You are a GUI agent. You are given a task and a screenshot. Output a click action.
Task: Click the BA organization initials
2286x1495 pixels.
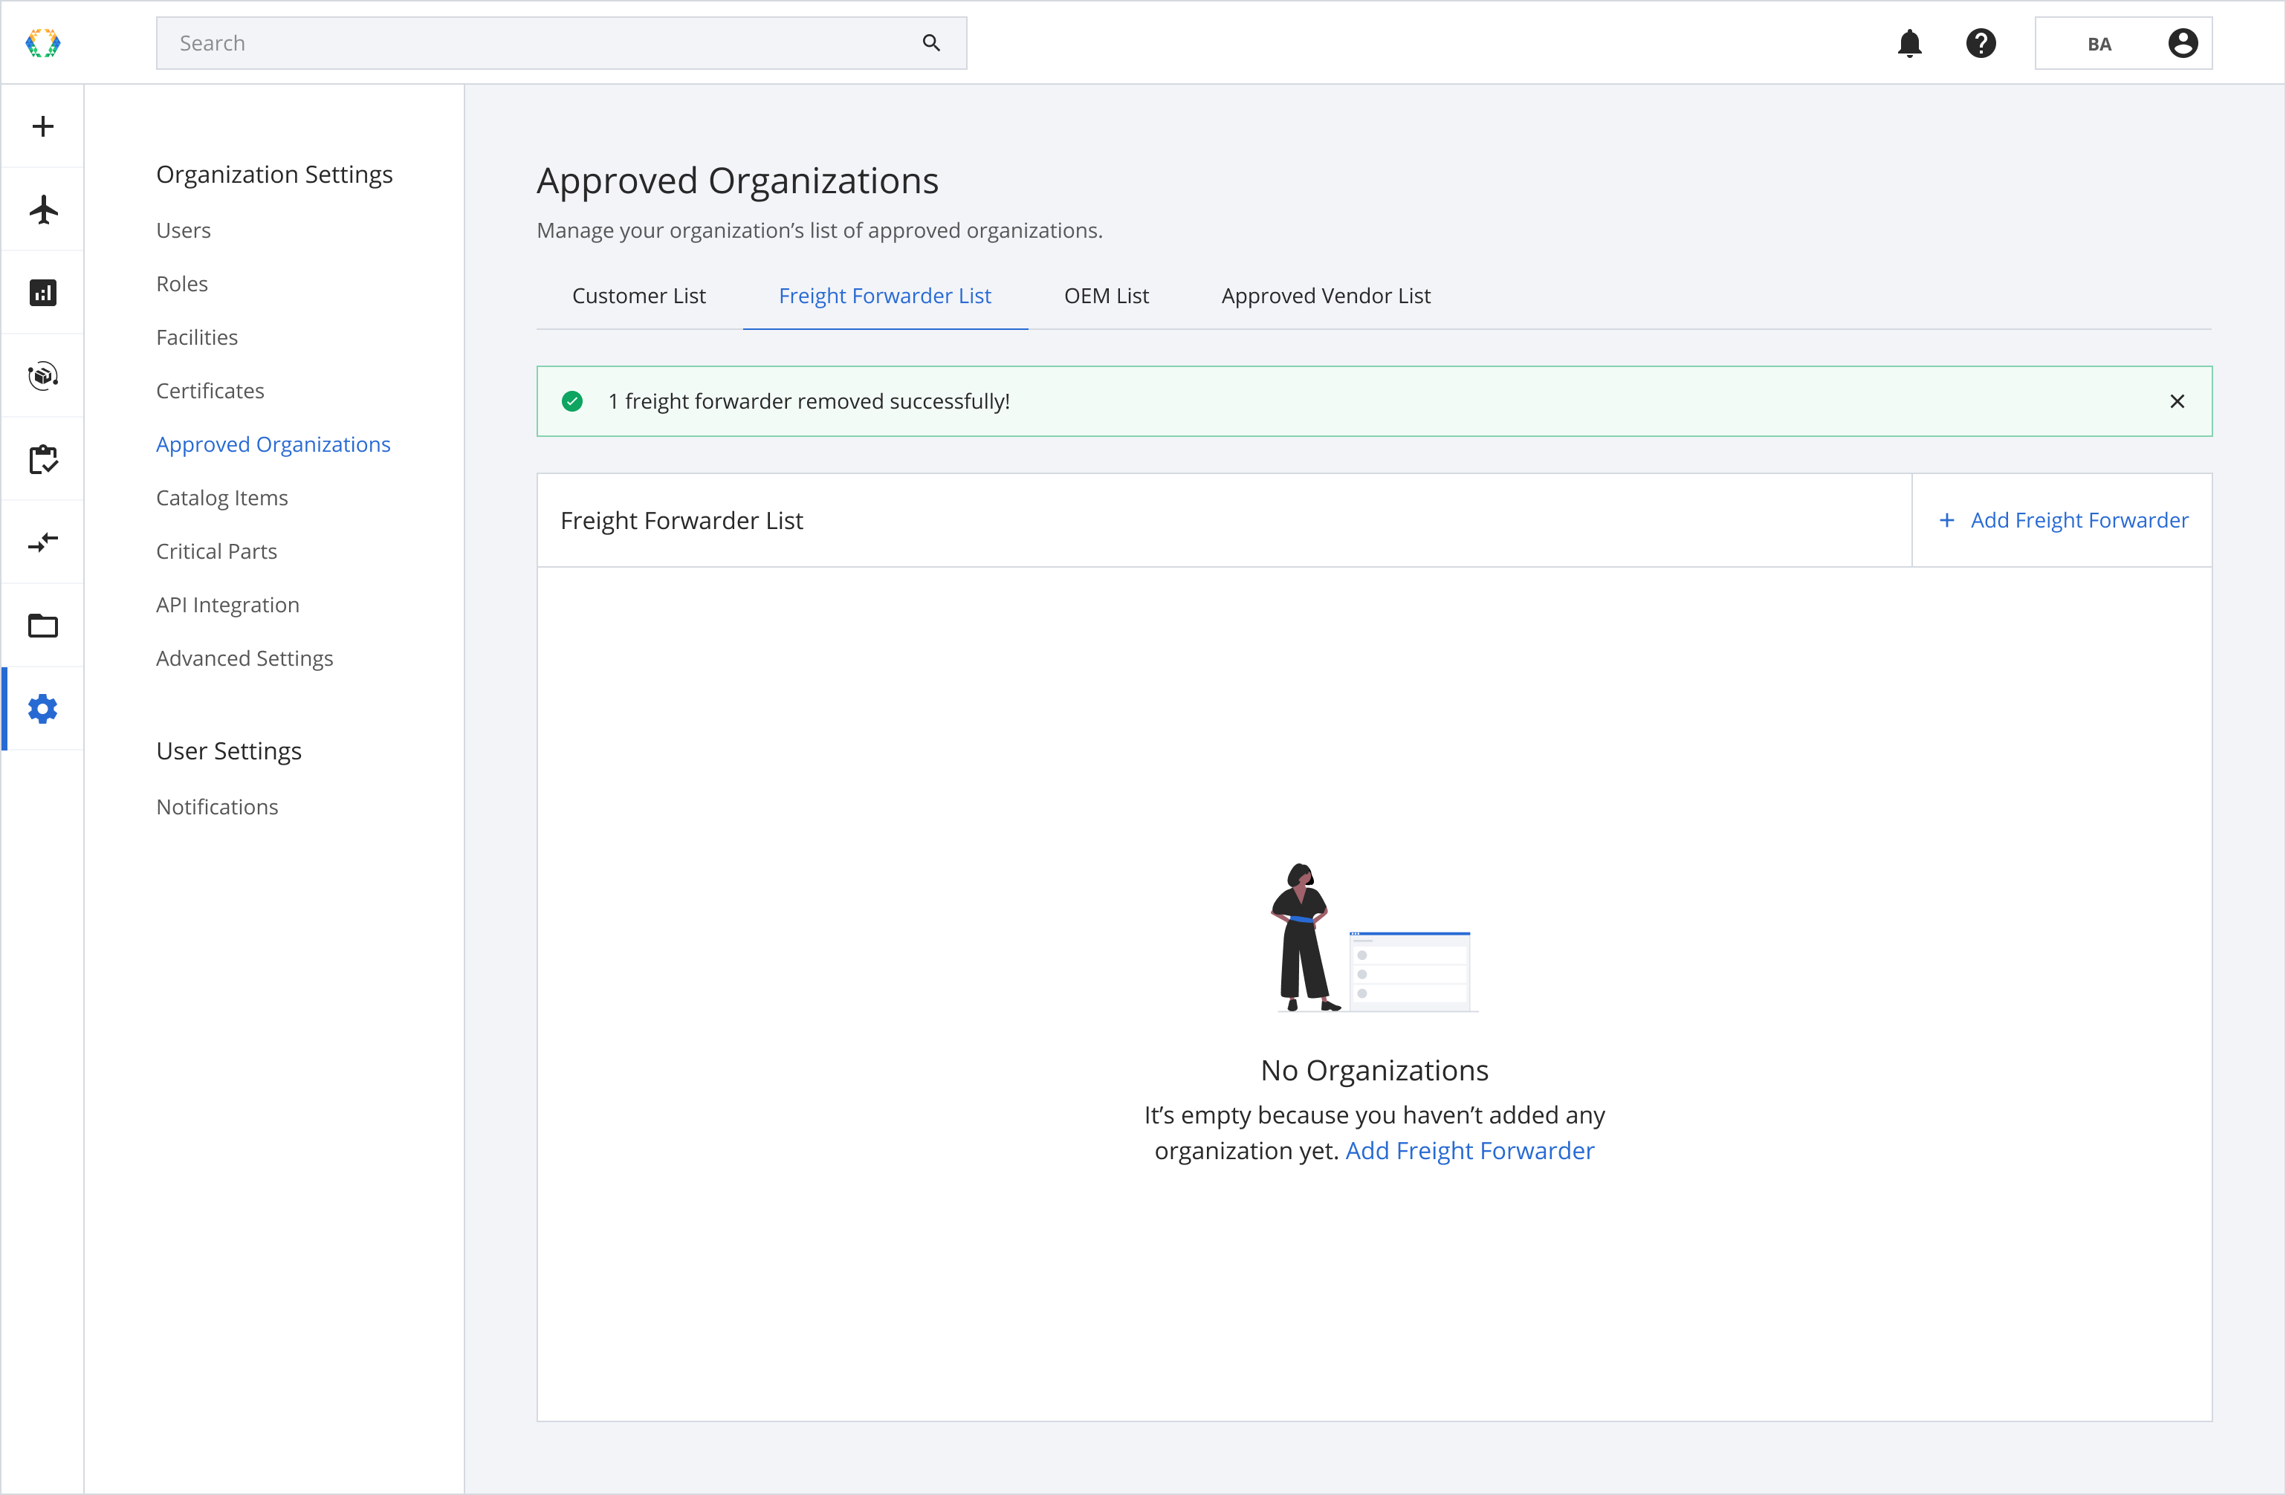[2099, 44]
